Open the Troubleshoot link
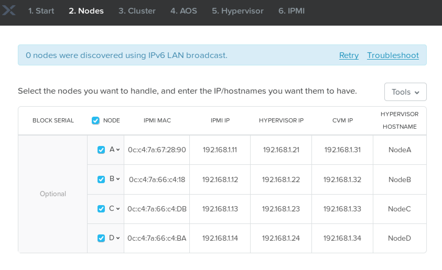The width and height of the screenshot is (442, 270). (x=393, y=55)
